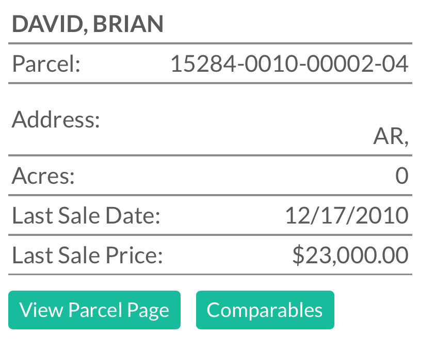Click the AR, address value
The width and height of the screenshot is (435, 350).
click(x=391, y=137)
